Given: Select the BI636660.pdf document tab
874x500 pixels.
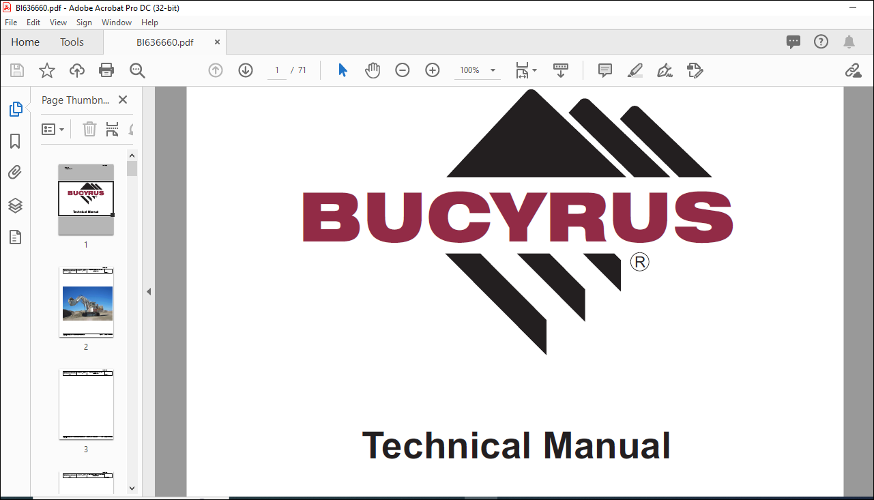Looking at the screenshot, I should (164, 42).
